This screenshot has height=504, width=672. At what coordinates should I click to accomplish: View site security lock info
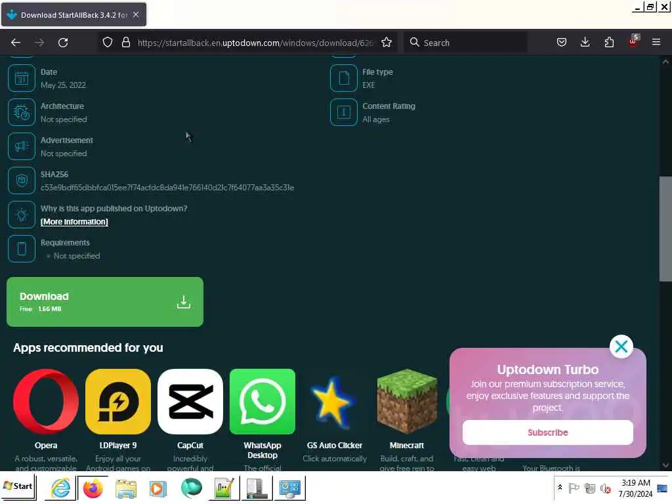point(126,43)
